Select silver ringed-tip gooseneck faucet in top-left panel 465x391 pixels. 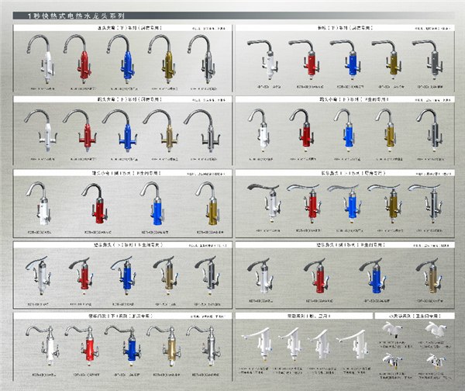click(x=201, y=59)
